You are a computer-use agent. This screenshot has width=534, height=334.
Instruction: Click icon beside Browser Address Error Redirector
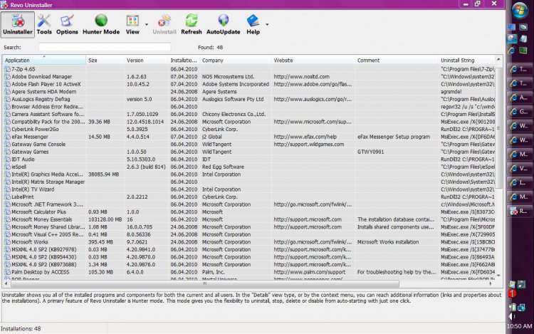click(7, 107)
